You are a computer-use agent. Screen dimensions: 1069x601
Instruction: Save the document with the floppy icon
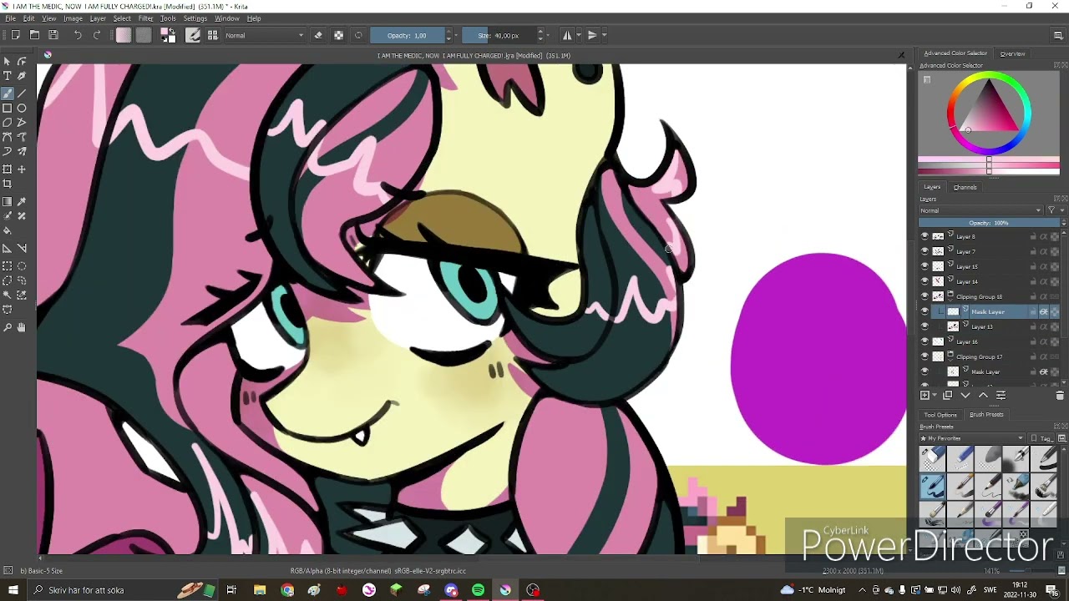coord(53,35)
